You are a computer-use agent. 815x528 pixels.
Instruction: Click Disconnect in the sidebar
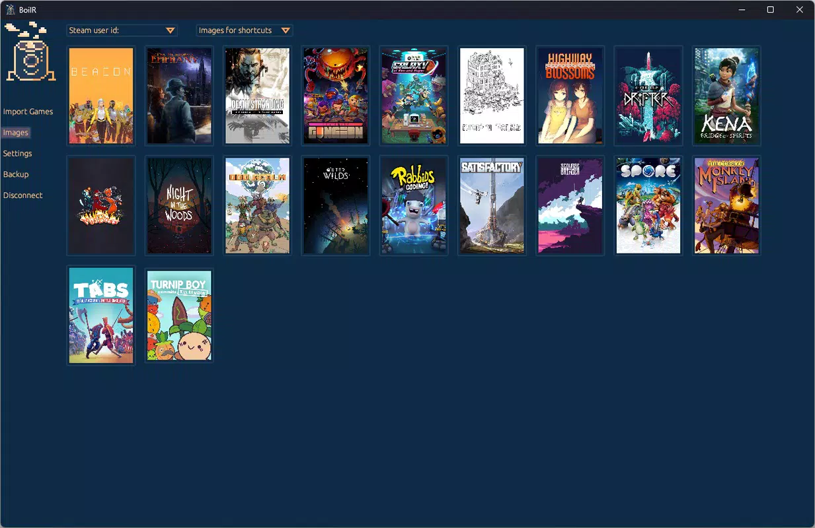(22, 195)
